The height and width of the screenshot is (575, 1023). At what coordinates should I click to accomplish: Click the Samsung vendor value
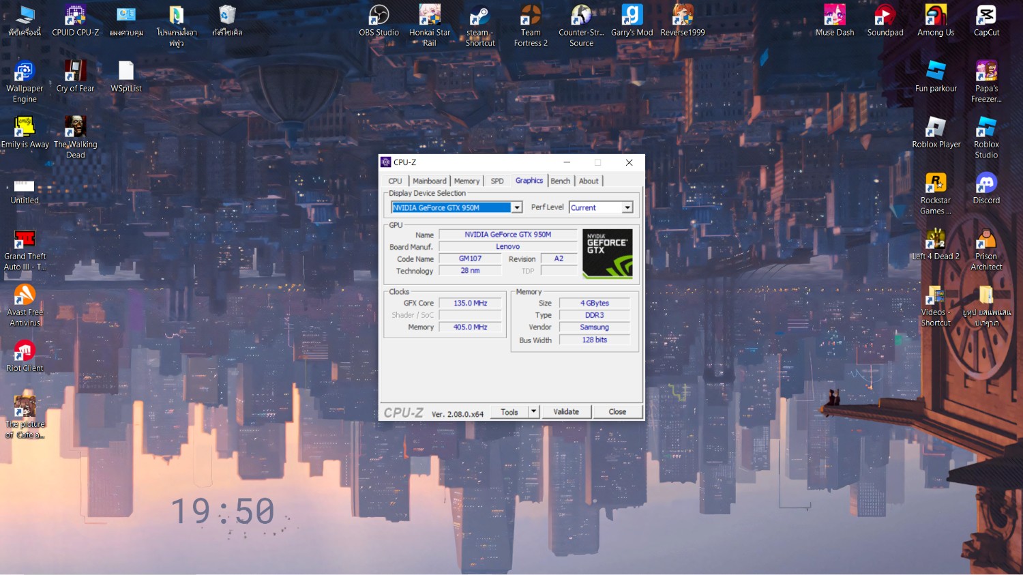(595, 327)
